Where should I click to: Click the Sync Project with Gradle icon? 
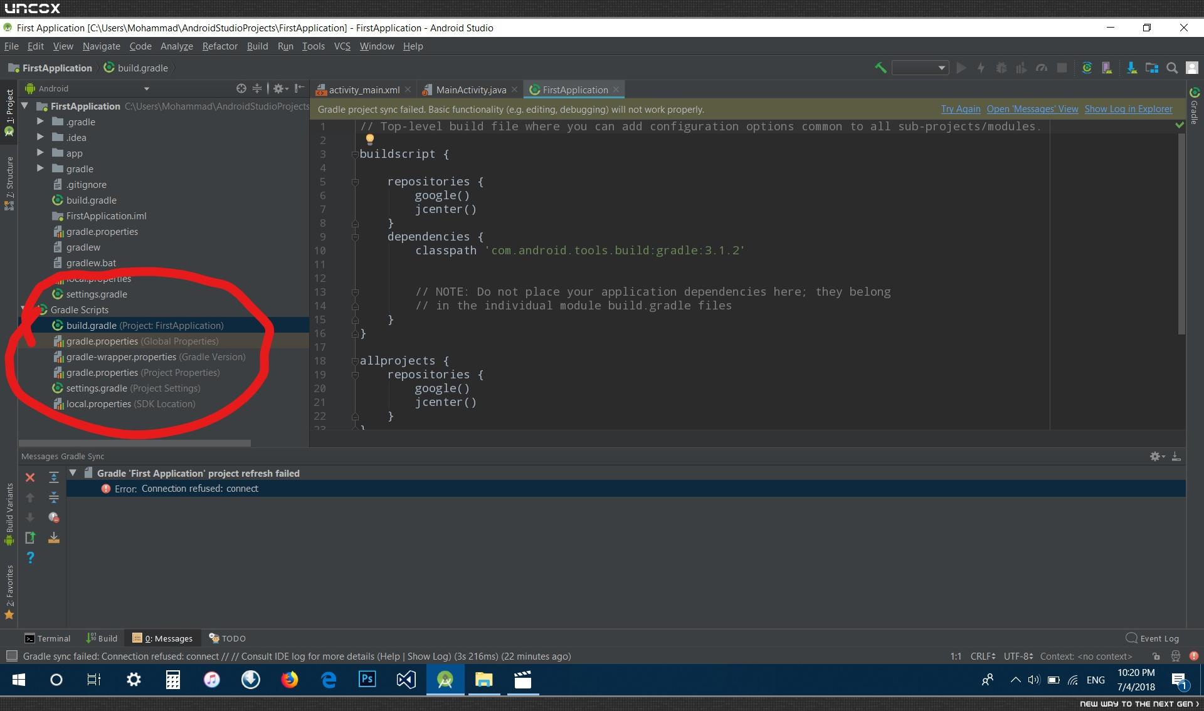click(x=1087, y=68)
